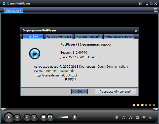Open the История версий tab
Viewport: 159px width, 124px height.
tap(88, 37)
